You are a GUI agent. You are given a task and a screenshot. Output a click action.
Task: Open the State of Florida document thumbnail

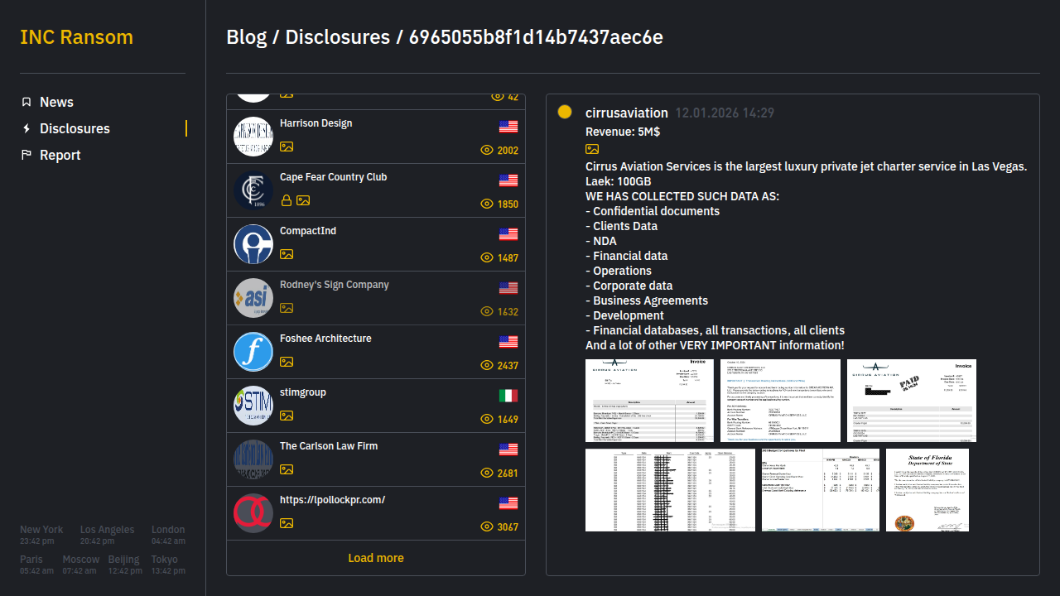[x=927, y=490]
